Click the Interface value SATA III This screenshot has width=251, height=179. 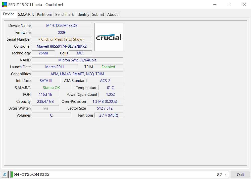coord(46,81)
